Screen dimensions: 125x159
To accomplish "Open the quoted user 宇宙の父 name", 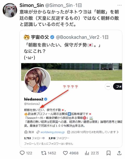I will [40, 37].
